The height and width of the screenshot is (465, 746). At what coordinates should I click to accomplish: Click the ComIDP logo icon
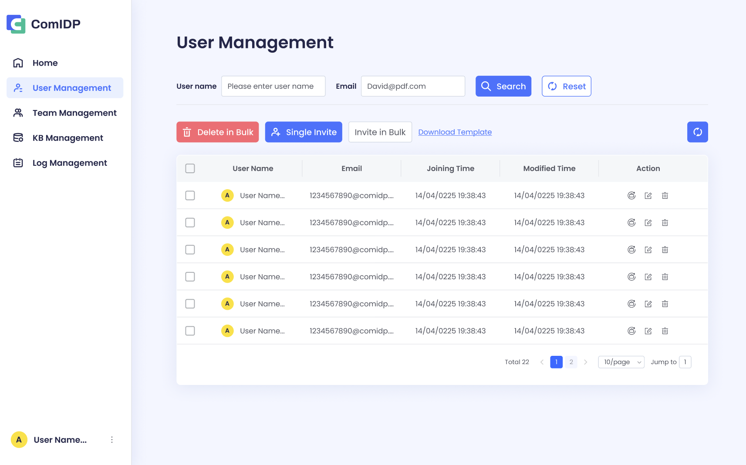16,24
